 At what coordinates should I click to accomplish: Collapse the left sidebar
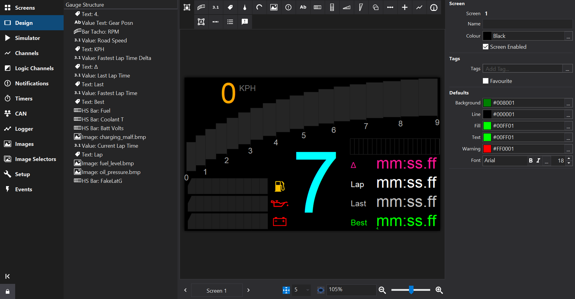[8, 276]
